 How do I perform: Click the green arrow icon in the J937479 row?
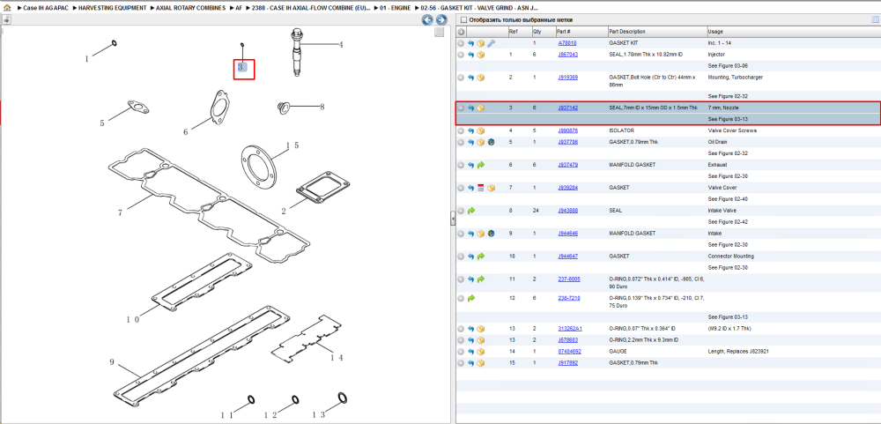[481, 165]
